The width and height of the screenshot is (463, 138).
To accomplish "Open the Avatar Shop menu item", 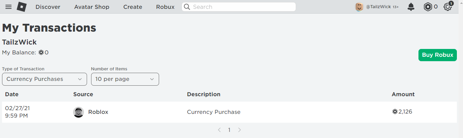I will click(x=92, y=7).
